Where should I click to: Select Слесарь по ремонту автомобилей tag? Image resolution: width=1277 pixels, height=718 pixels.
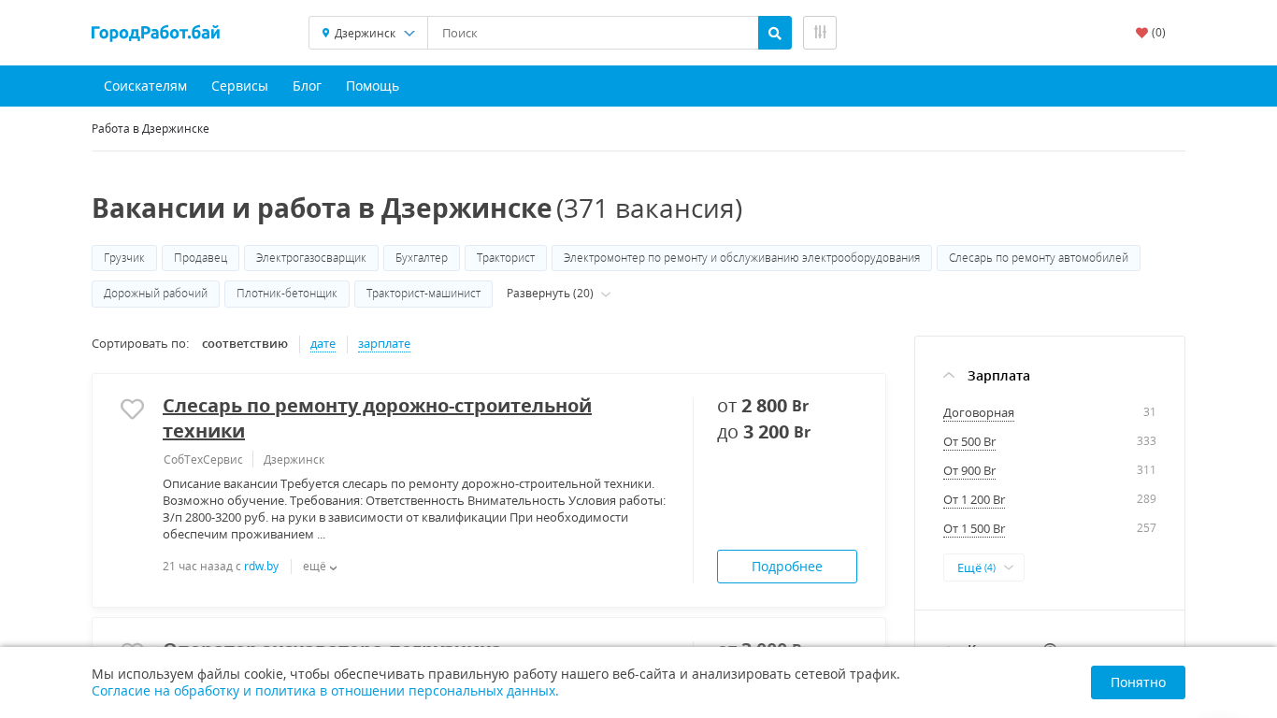pos(1039,258)
